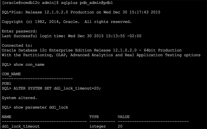Click the 'Connected to:' line
The image size is (207, 129).
click(x=17, y=46)
